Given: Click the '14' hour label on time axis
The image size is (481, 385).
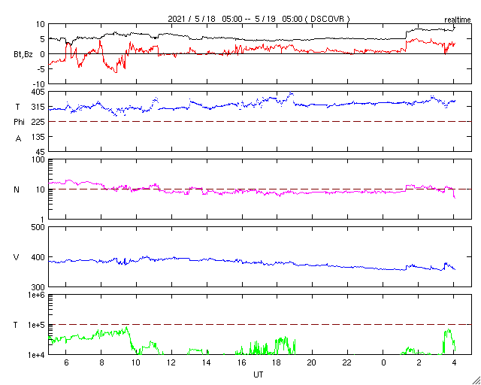Looking at the screenshot, I should [x=207, y=362].
